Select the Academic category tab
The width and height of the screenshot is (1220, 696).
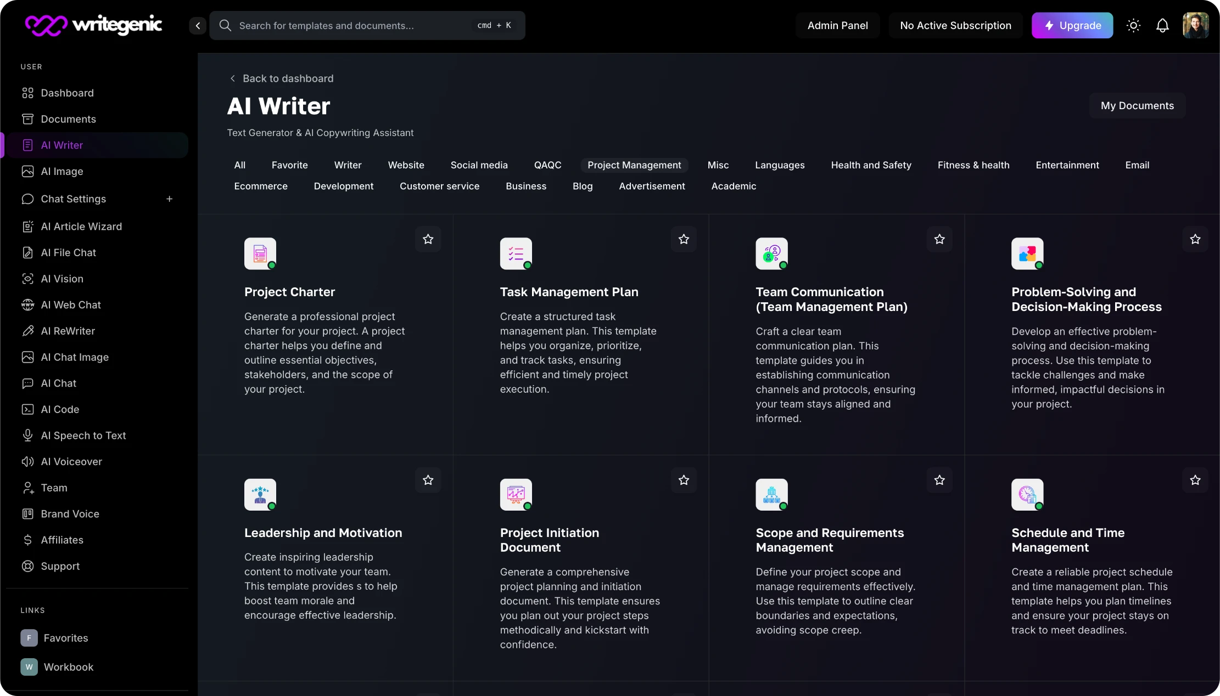click(734, 186)
